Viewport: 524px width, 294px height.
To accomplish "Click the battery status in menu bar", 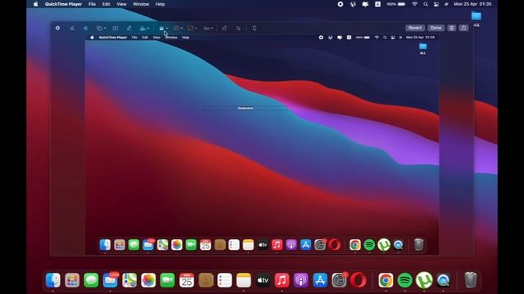I will [x=396, y=4].
